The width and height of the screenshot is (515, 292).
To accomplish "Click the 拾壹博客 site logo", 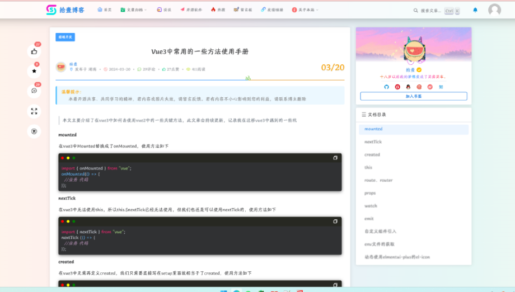I will pos(65,10).
